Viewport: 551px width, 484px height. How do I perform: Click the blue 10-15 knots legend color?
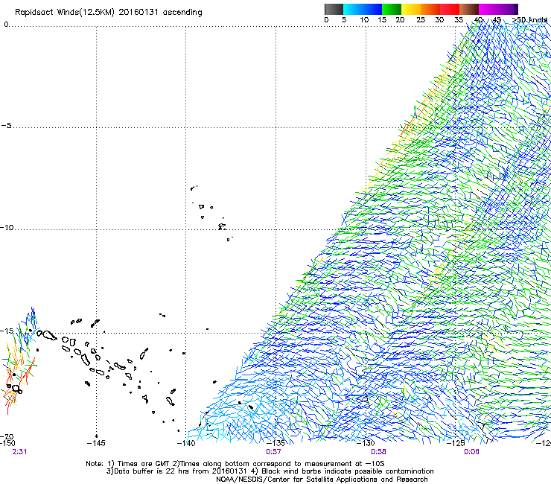(372, 9)
